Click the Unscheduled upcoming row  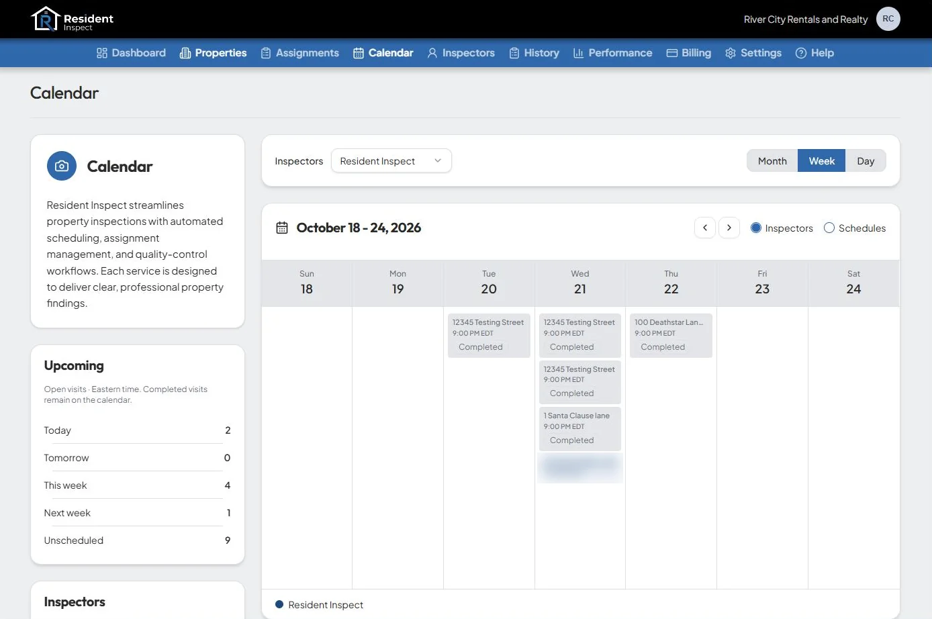coord(137,540)
